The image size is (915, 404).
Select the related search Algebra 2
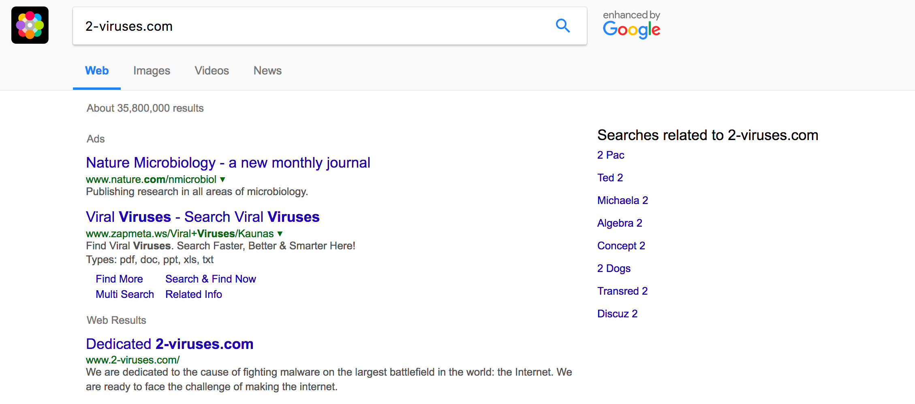pos(619,223)
